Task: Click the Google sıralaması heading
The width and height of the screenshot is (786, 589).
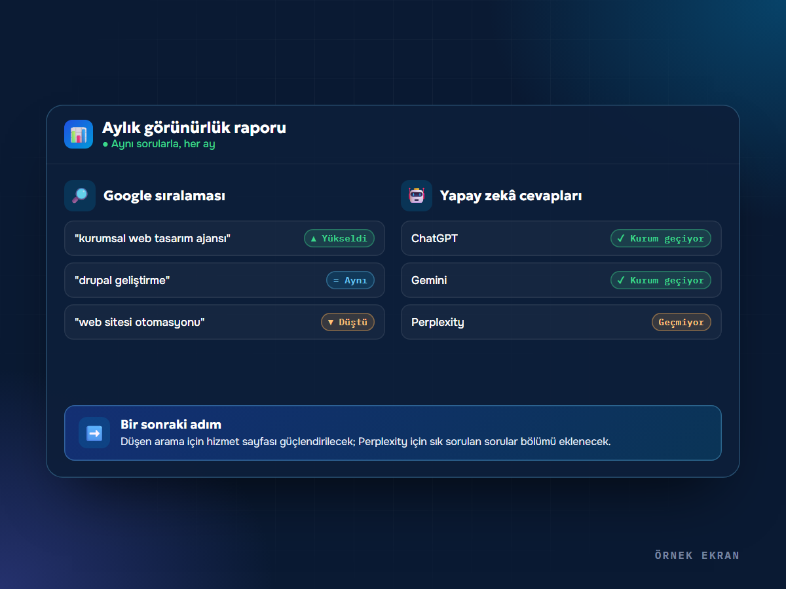Action: [164, 196]
